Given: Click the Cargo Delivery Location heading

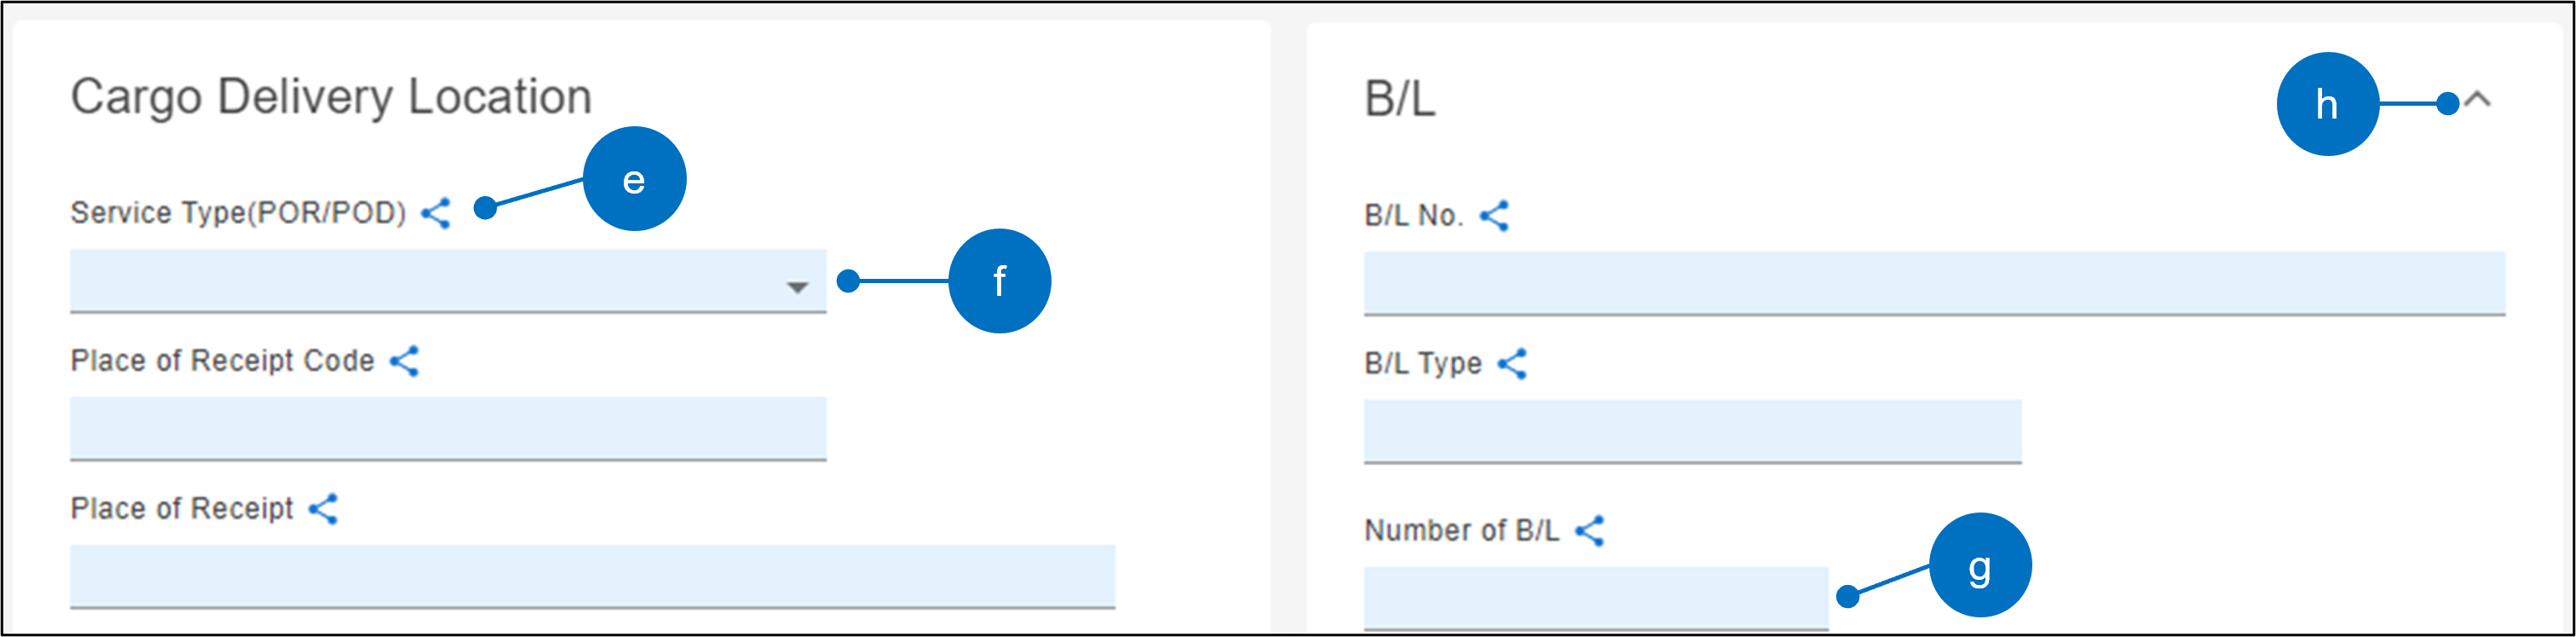Looking at the screenshot, I should (x=331, y=97).
